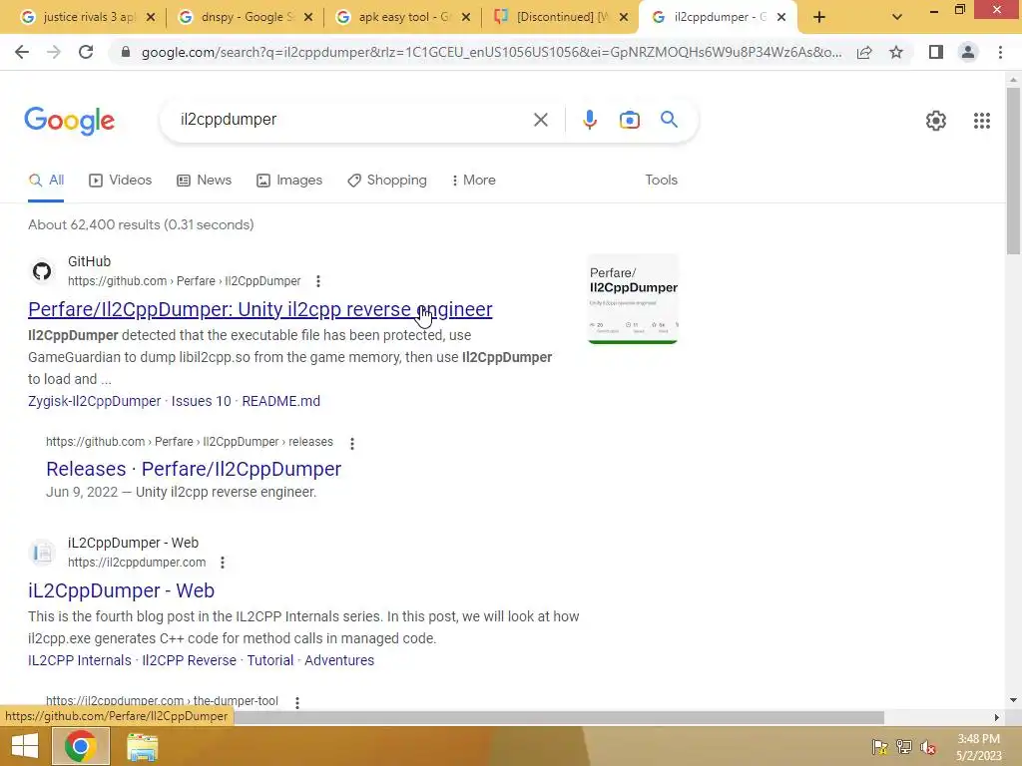Screen dimensions: 1022x766
Task: Open File Explorer from the taskbar
Action: point(142,747)
